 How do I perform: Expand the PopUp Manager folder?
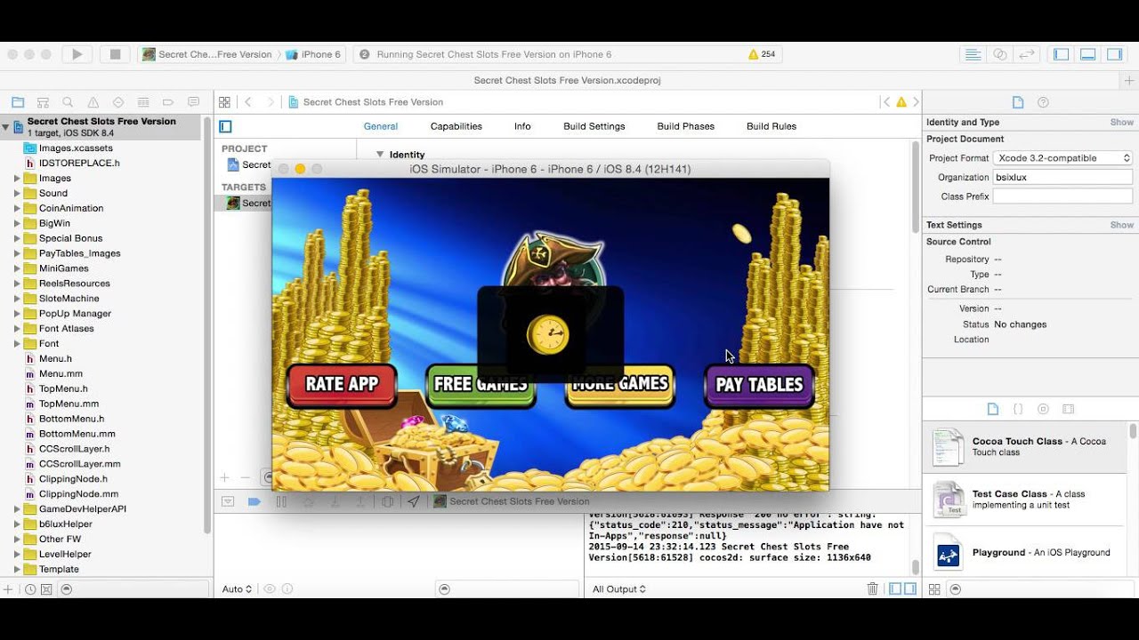click(17, 314)
